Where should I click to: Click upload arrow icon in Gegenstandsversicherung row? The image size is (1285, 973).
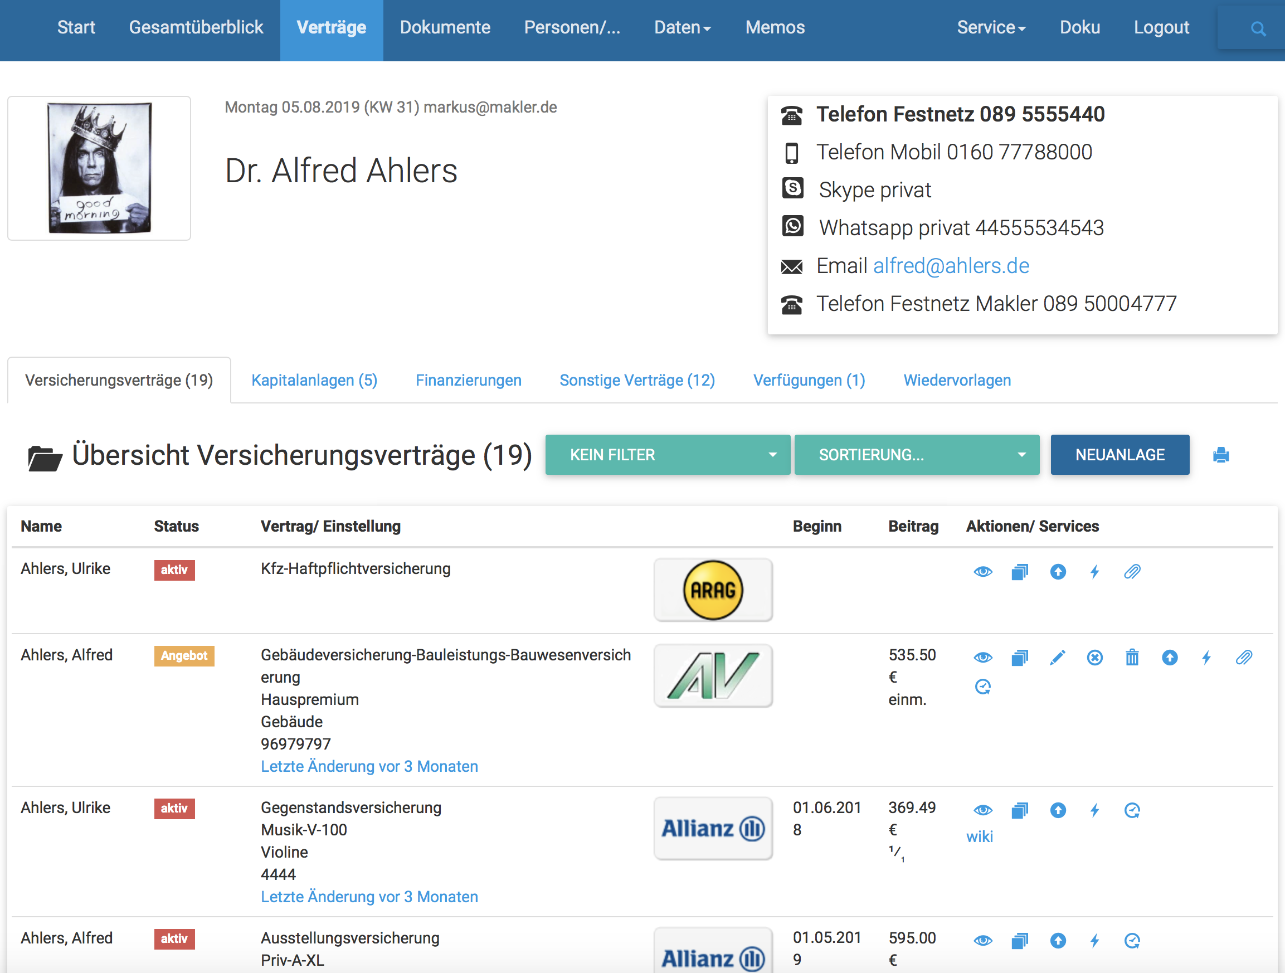click(1058, 810)
